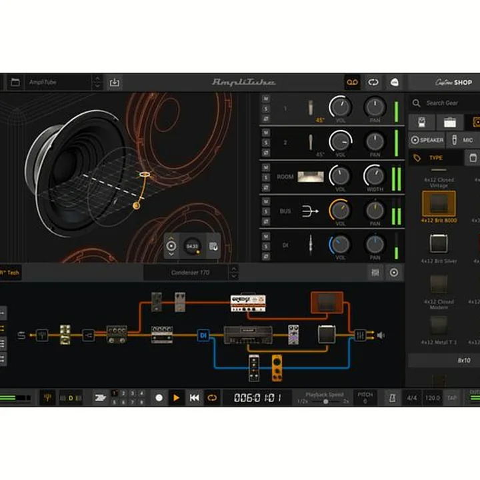Click the metronome icon
Image resolution: width=480 pixels, height=480 pixels.
point(392,397)
